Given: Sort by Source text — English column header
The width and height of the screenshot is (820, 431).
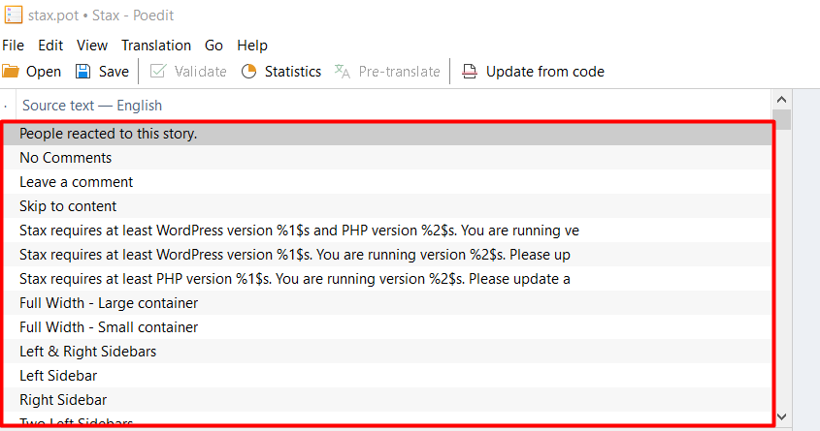Looking at the screenshot, I should click(x=92, y=106).
